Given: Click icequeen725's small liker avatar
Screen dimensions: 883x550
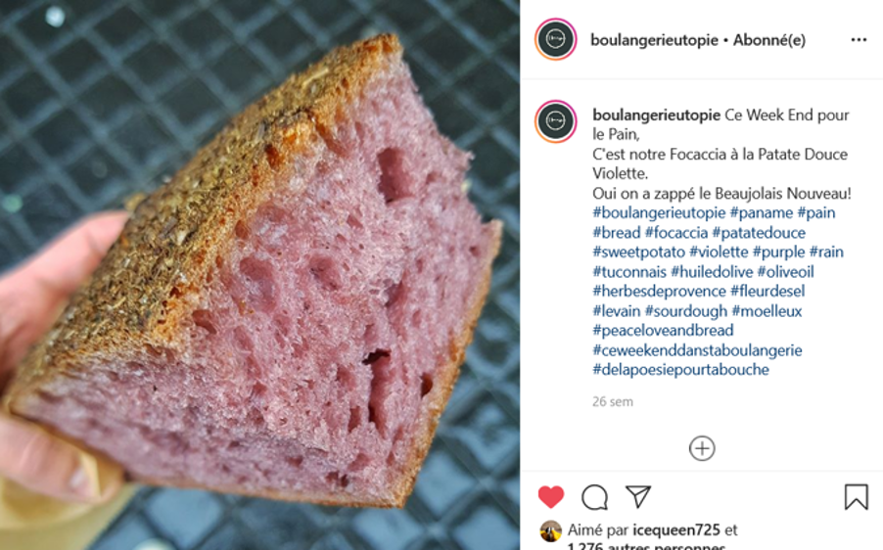Looking at the screenshot, I should pyautogui.click(x=551, y=530).
